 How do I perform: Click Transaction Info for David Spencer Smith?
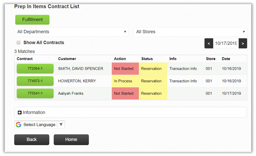pyautogui.click(x=183, y=68)
